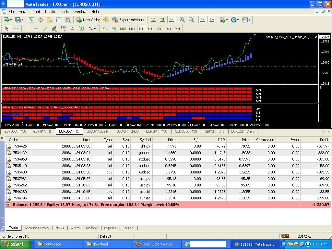Sort the orders by Profit column
Viewport: 332px width, 249px height.
coord(315,140)
